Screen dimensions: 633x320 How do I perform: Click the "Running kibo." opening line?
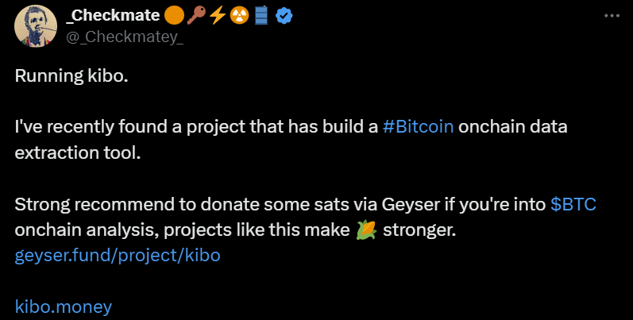(71, 76)
